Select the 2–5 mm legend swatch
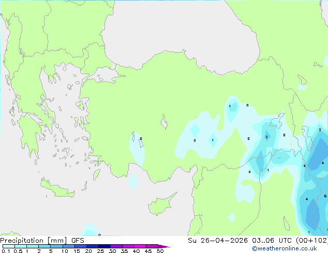This screenshot has height=253, width=328. (44, 246)
